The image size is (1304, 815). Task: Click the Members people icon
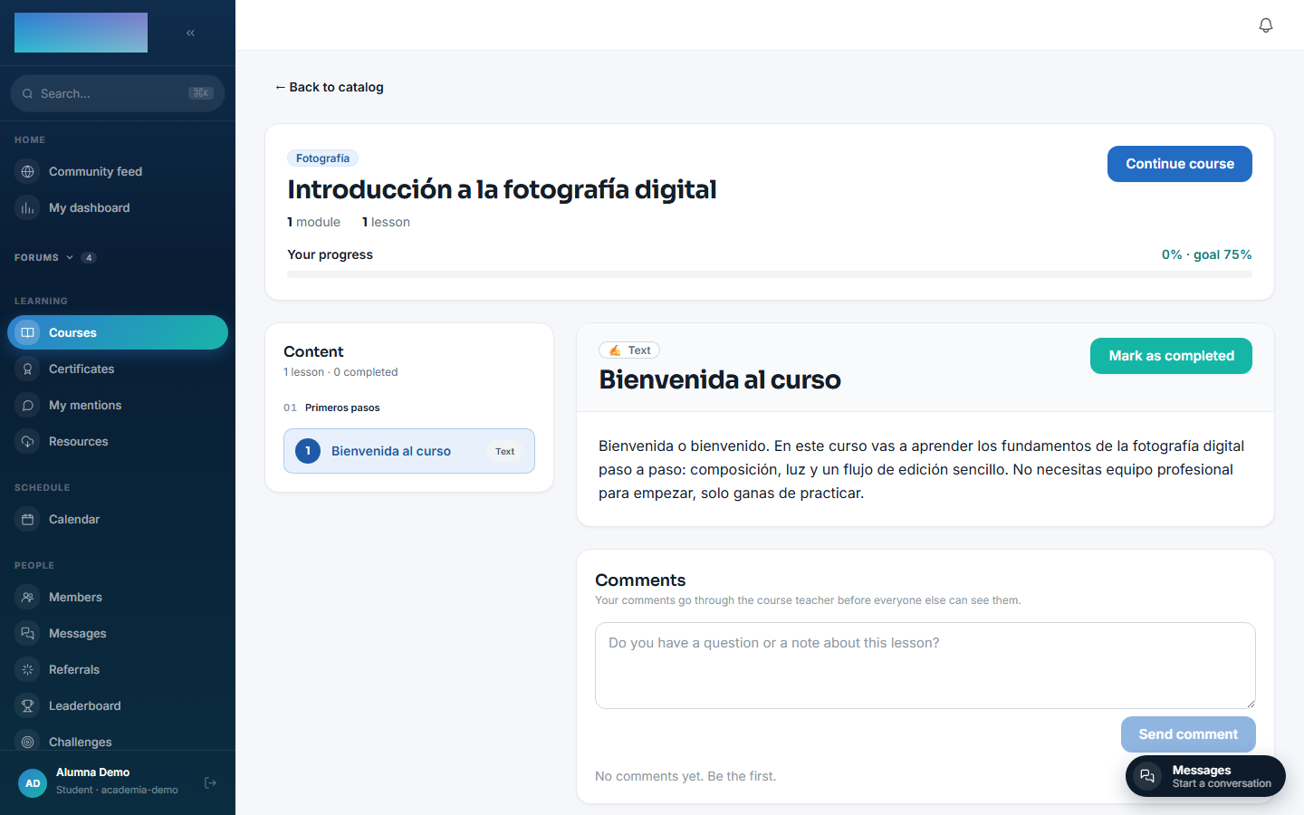(28, 597)
